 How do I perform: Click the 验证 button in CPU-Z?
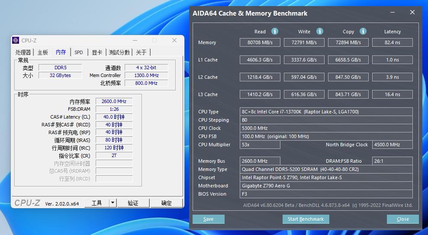coord(133,203)
